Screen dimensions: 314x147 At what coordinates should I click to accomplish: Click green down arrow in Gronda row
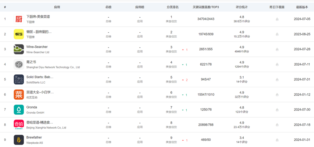click(x=183, y=110)
